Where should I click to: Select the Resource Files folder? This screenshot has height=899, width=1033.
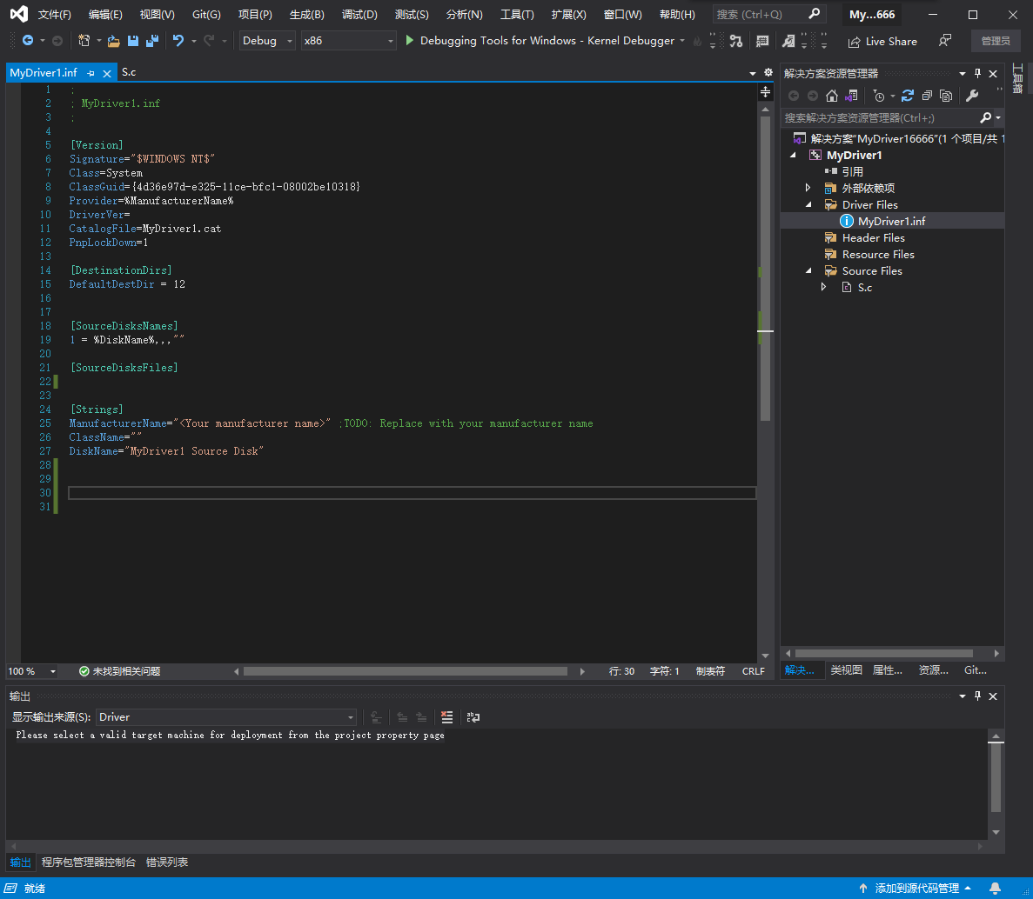tap(877, 254)
